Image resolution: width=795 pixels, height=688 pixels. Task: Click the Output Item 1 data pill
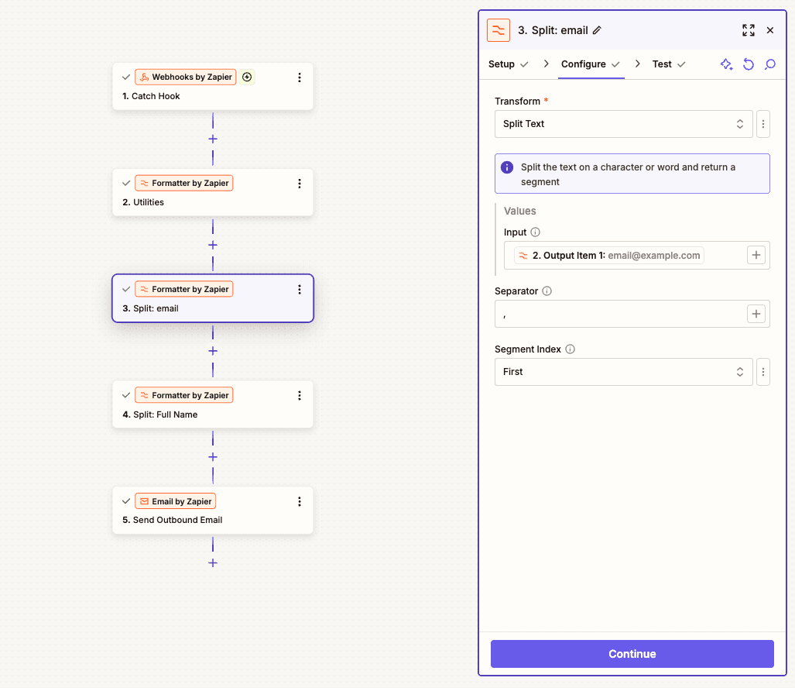tap(609, 256)
